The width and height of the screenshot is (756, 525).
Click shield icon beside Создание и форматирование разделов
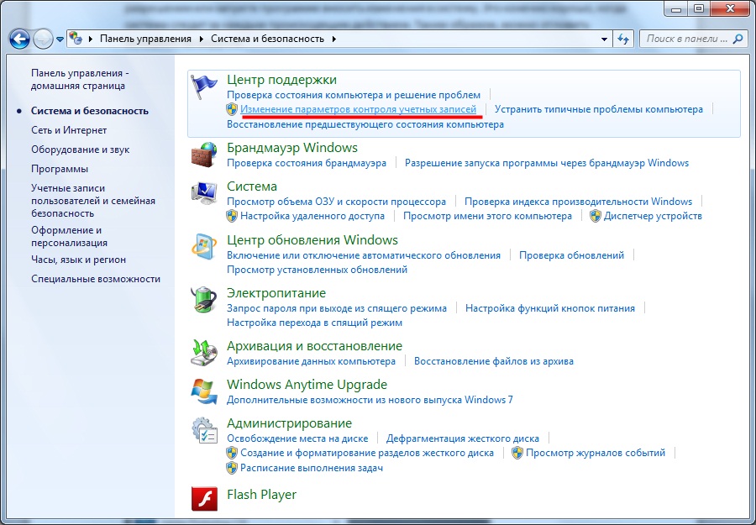point(232,453)
